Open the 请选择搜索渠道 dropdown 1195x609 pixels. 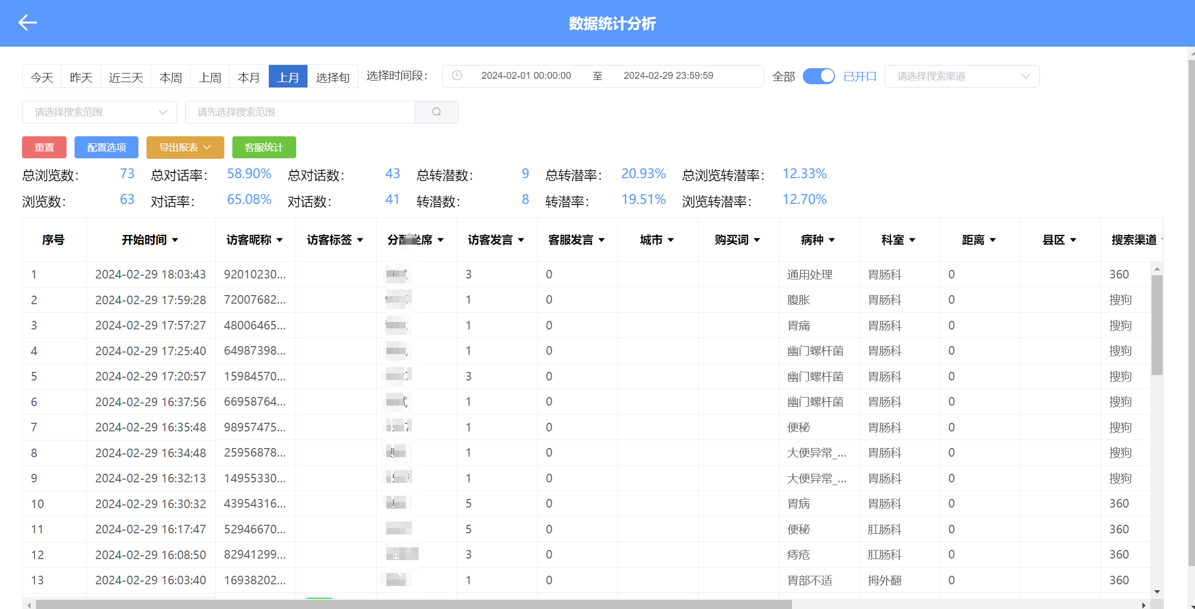[x=962, y=76]
